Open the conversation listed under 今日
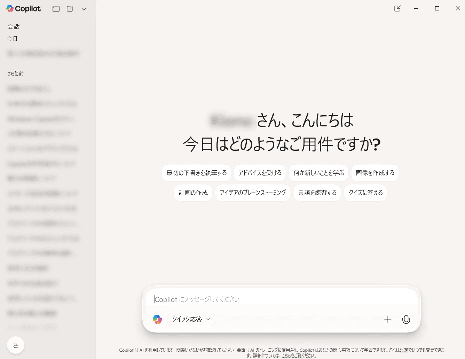The image size is (465, 359). pyautogui.click(x=43, y=54)
